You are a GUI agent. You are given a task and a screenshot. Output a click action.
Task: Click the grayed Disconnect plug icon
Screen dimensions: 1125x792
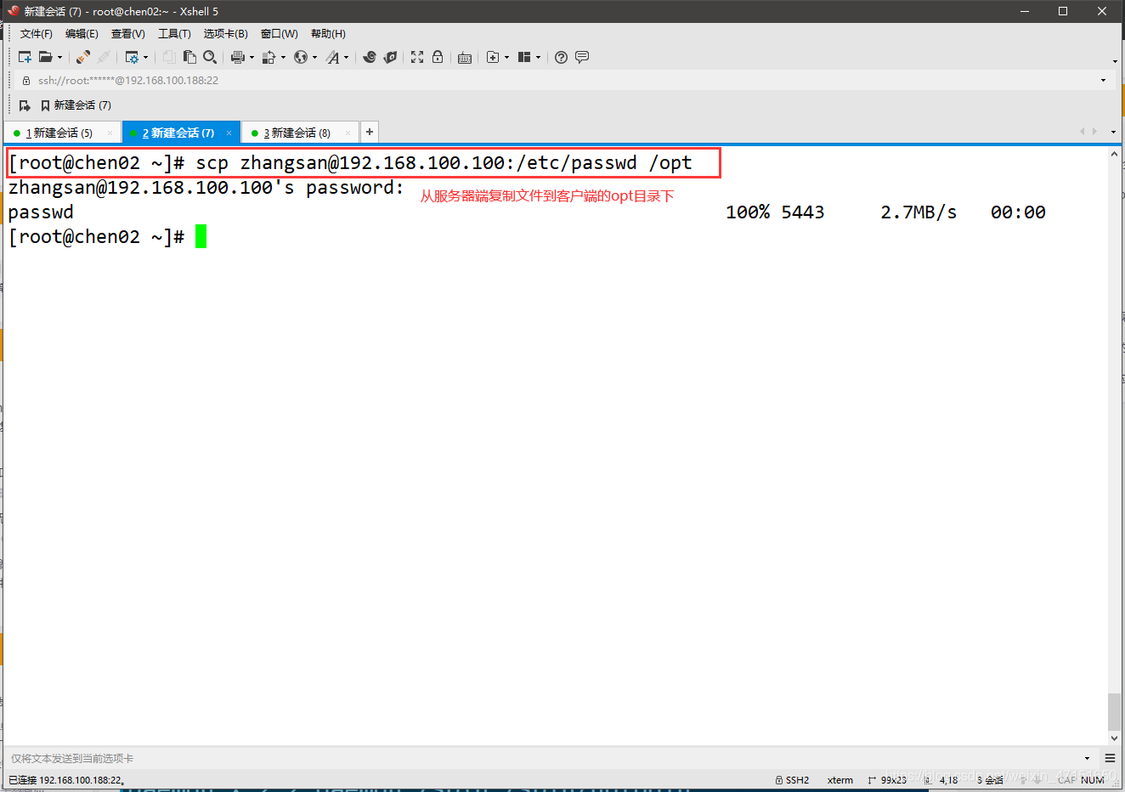pos(104,57)
